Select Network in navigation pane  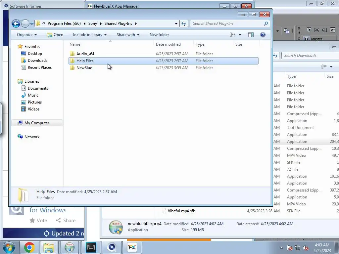coord(32,137)
